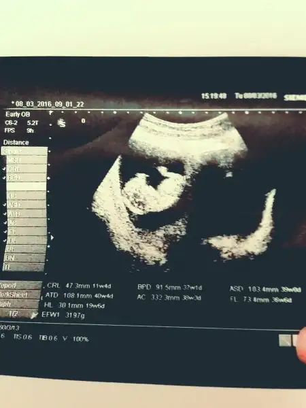Screen dimensions: 306x408
Task: Click the EFW1 3197g result
Action: (63, 315)
